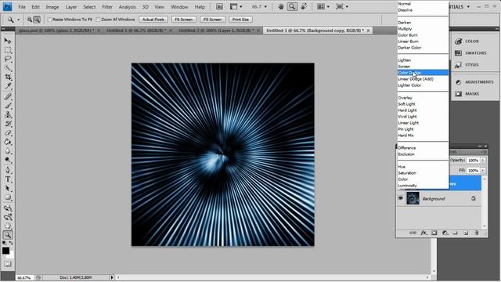Click the foreground color swatch
This screenshot has width=501, height=282.
point(5,251)
